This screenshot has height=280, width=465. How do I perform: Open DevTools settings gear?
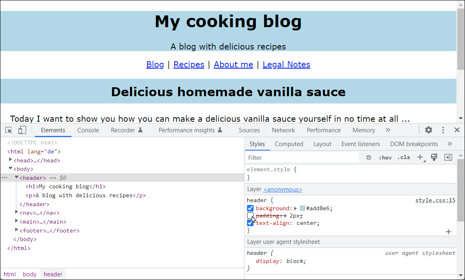click(428, 130)
